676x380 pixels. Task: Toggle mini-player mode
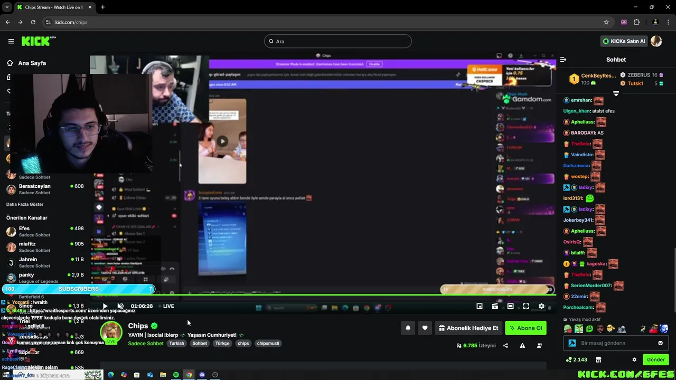pyautogui.click(x=480, y=306)
